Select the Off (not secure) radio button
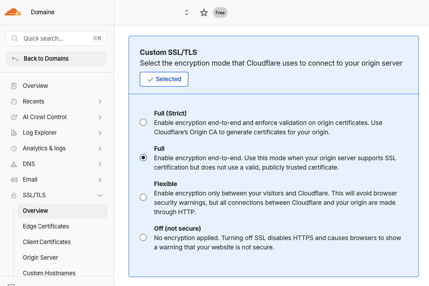 click(x=143, y=237)
